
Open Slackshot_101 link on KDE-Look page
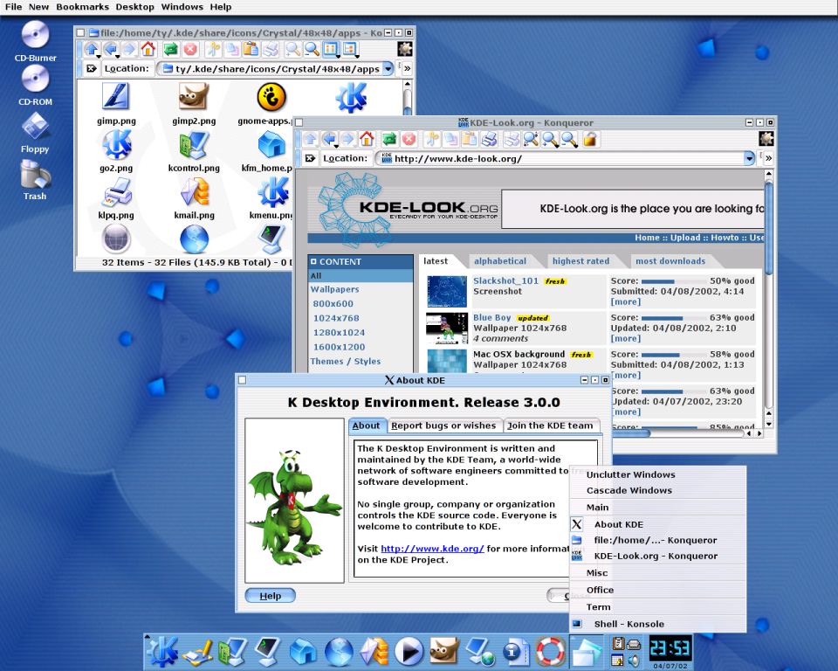pos(505,280)
